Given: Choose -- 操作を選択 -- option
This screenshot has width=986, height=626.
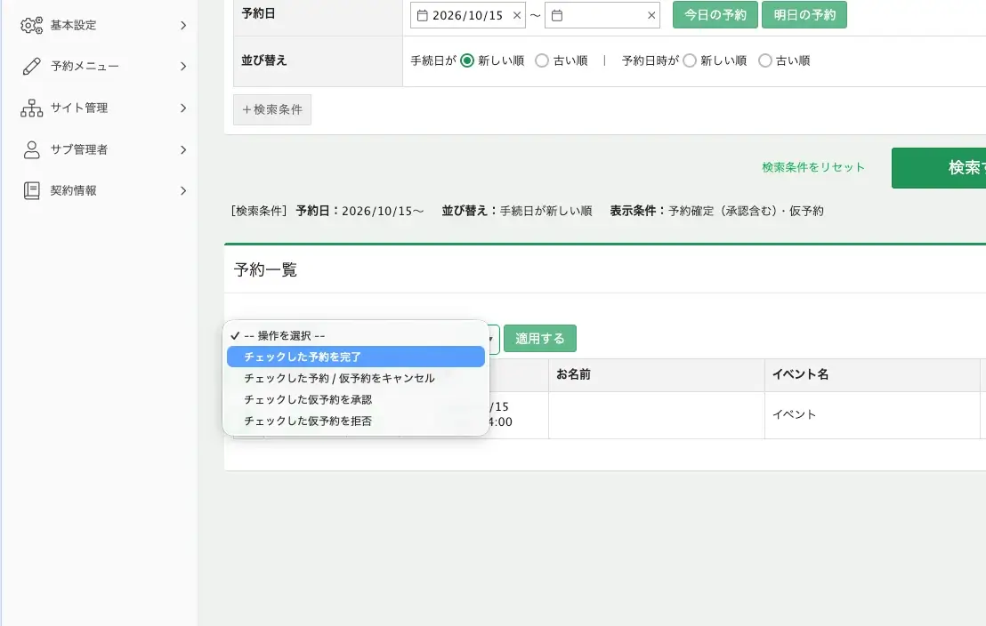Looking at the screenshot, I should pyautogui.click(x=356, y=335).
